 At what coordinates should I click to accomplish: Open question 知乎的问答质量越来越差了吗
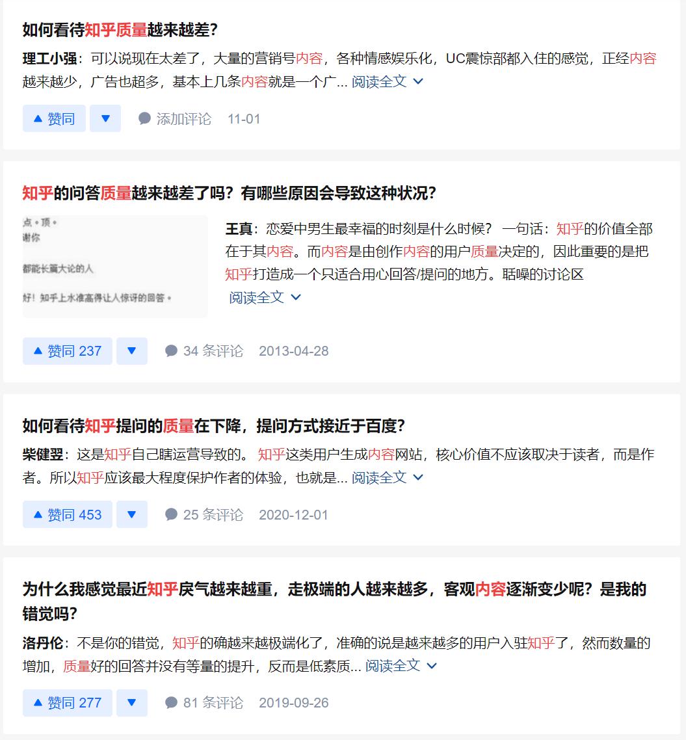[230, 192]
